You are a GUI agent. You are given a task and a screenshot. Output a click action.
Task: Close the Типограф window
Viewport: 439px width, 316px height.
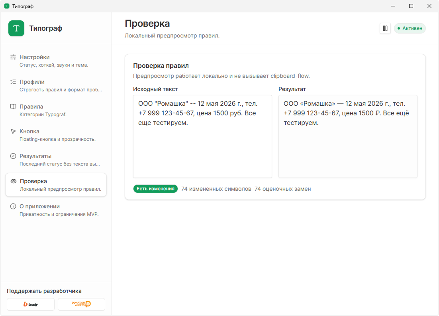(429, 6)
